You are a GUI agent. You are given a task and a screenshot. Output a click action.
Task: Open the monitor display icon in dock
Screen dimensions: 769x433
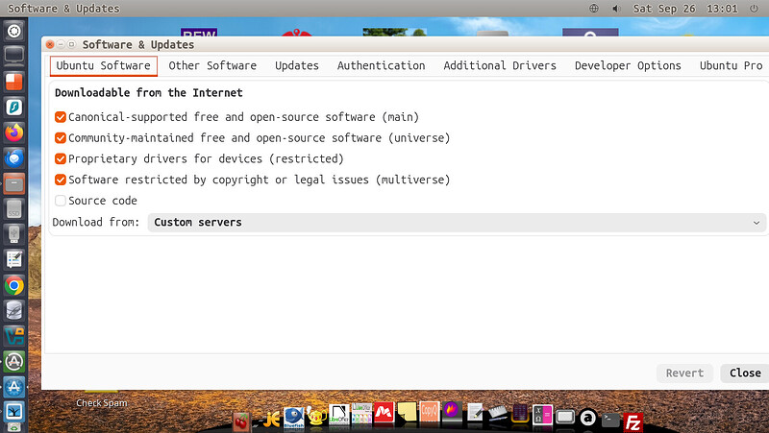tap(14, 56)
